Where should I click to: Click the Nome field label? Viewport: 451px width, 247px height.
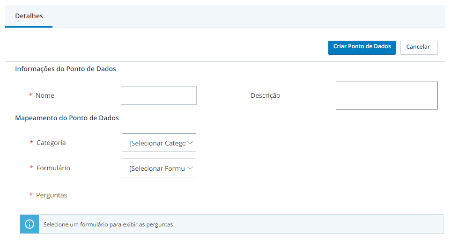tap(45, 95)
